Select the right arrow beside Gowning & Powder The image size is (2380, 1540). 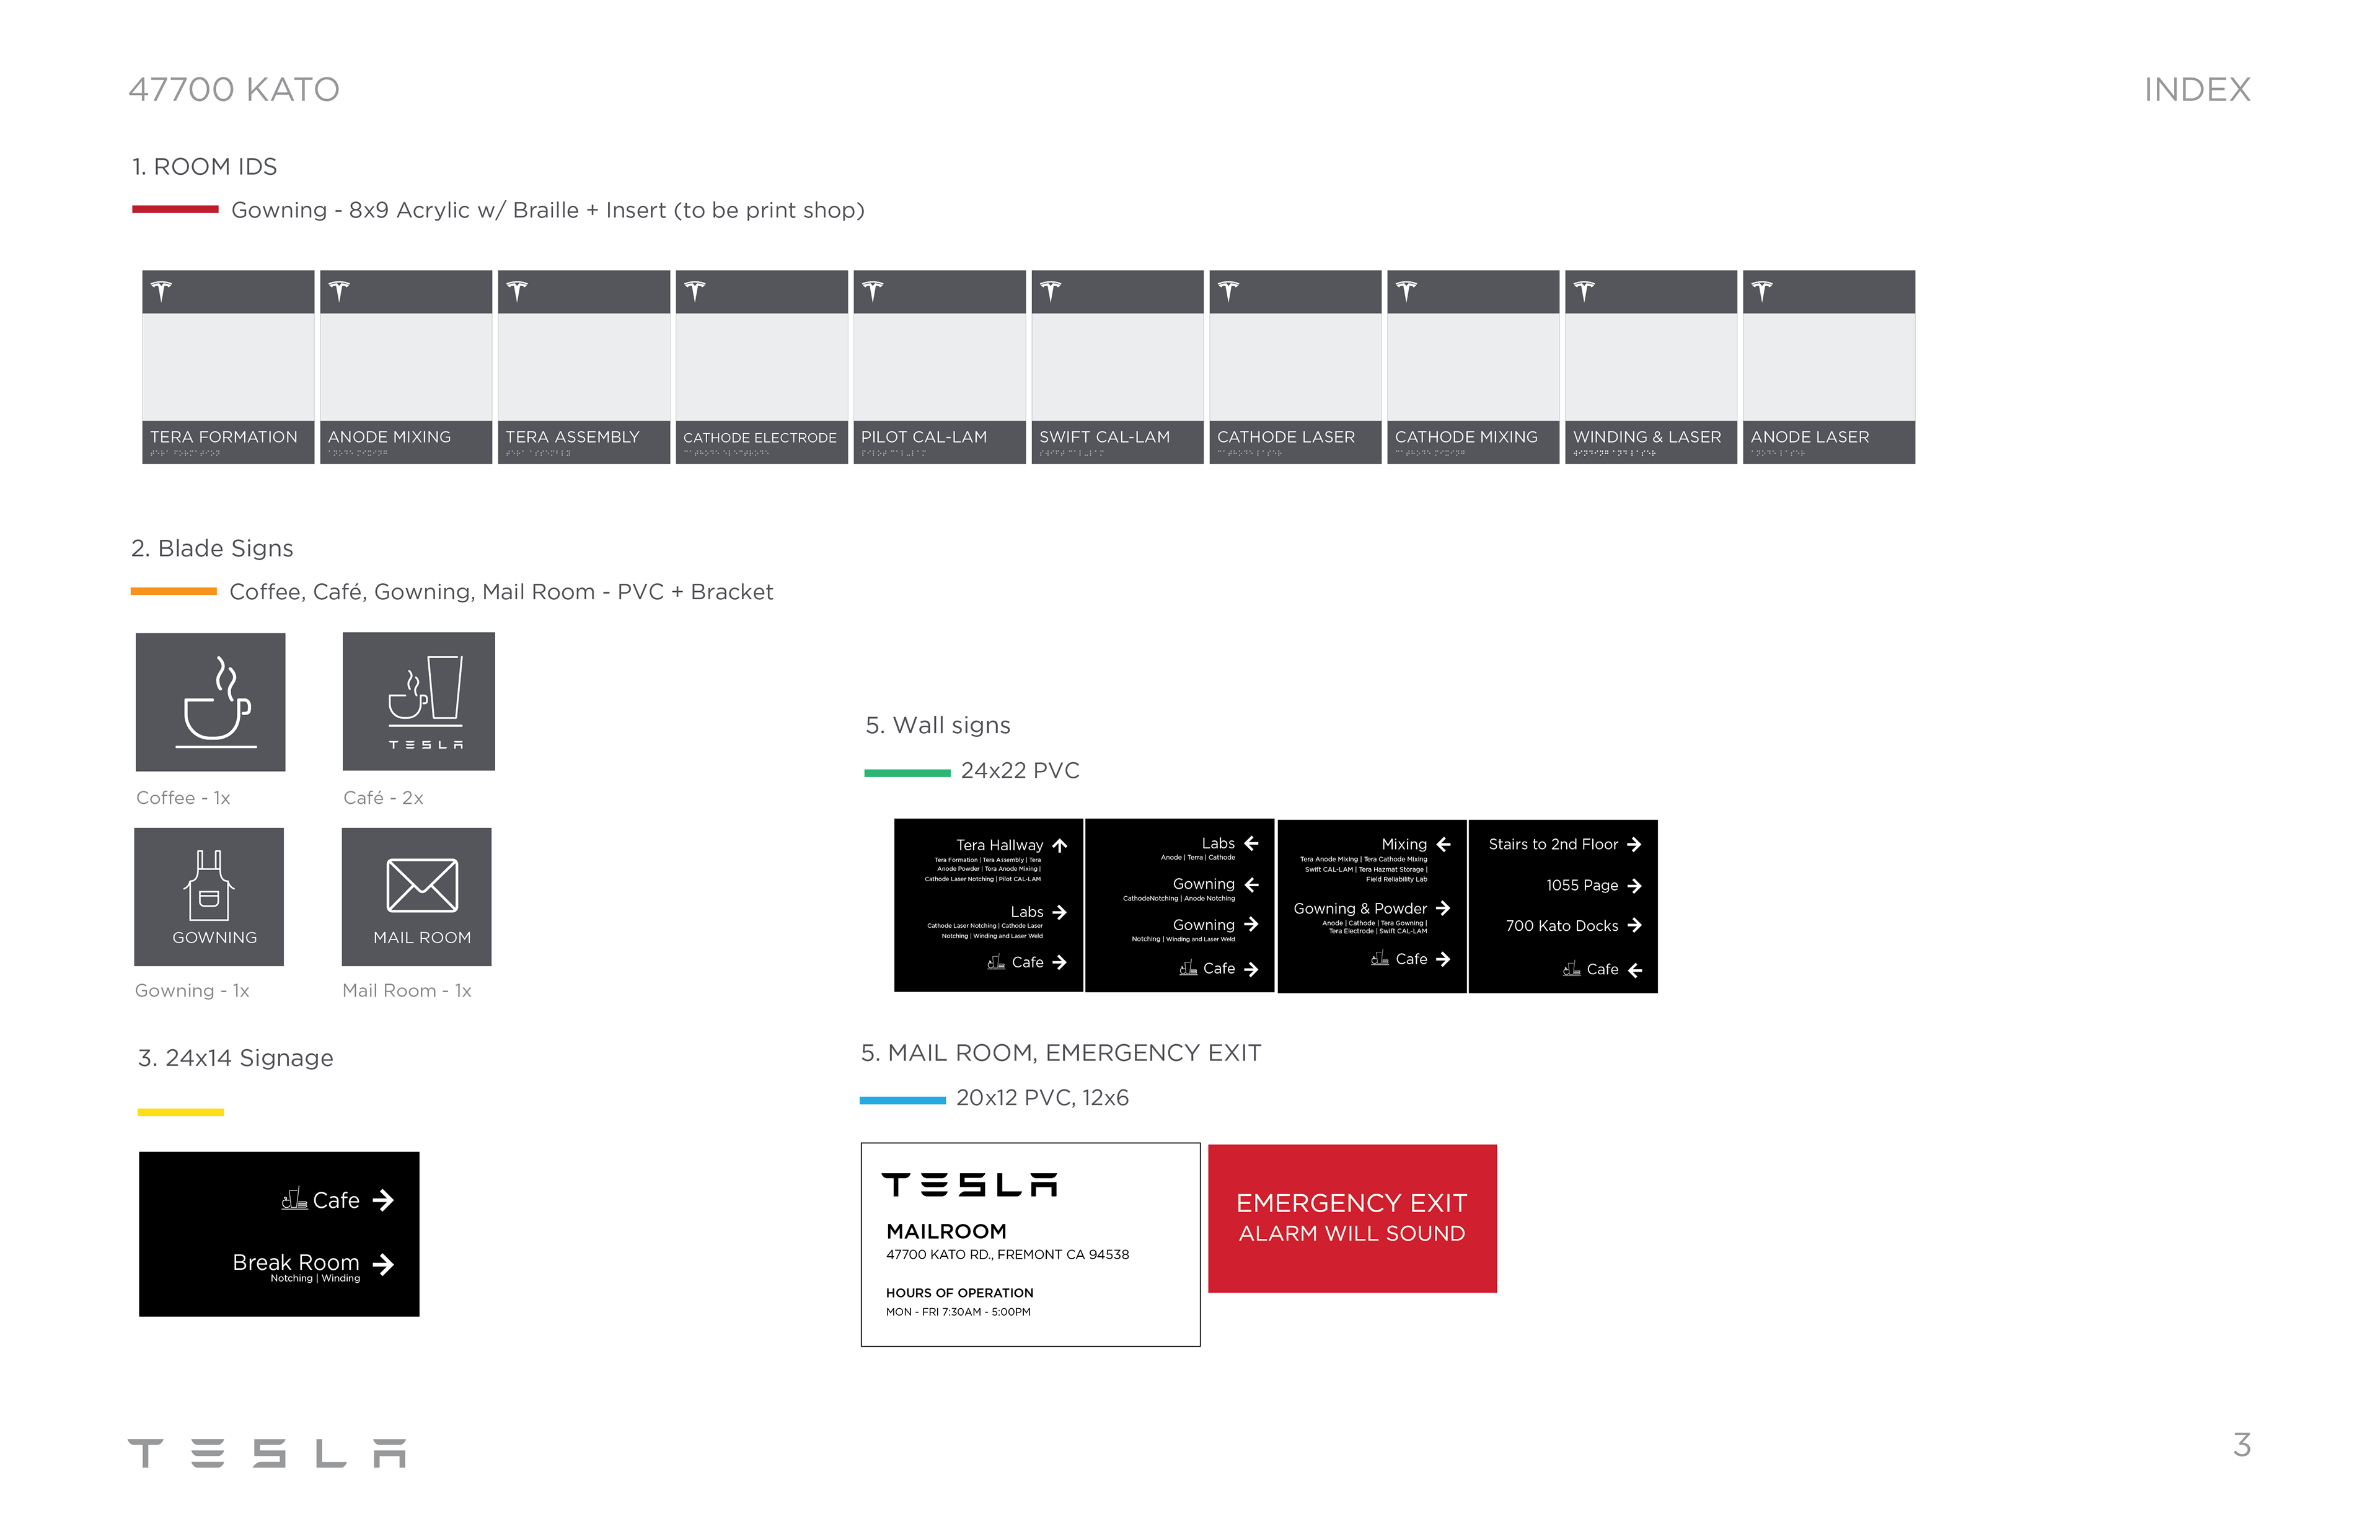coord(1443,908)
